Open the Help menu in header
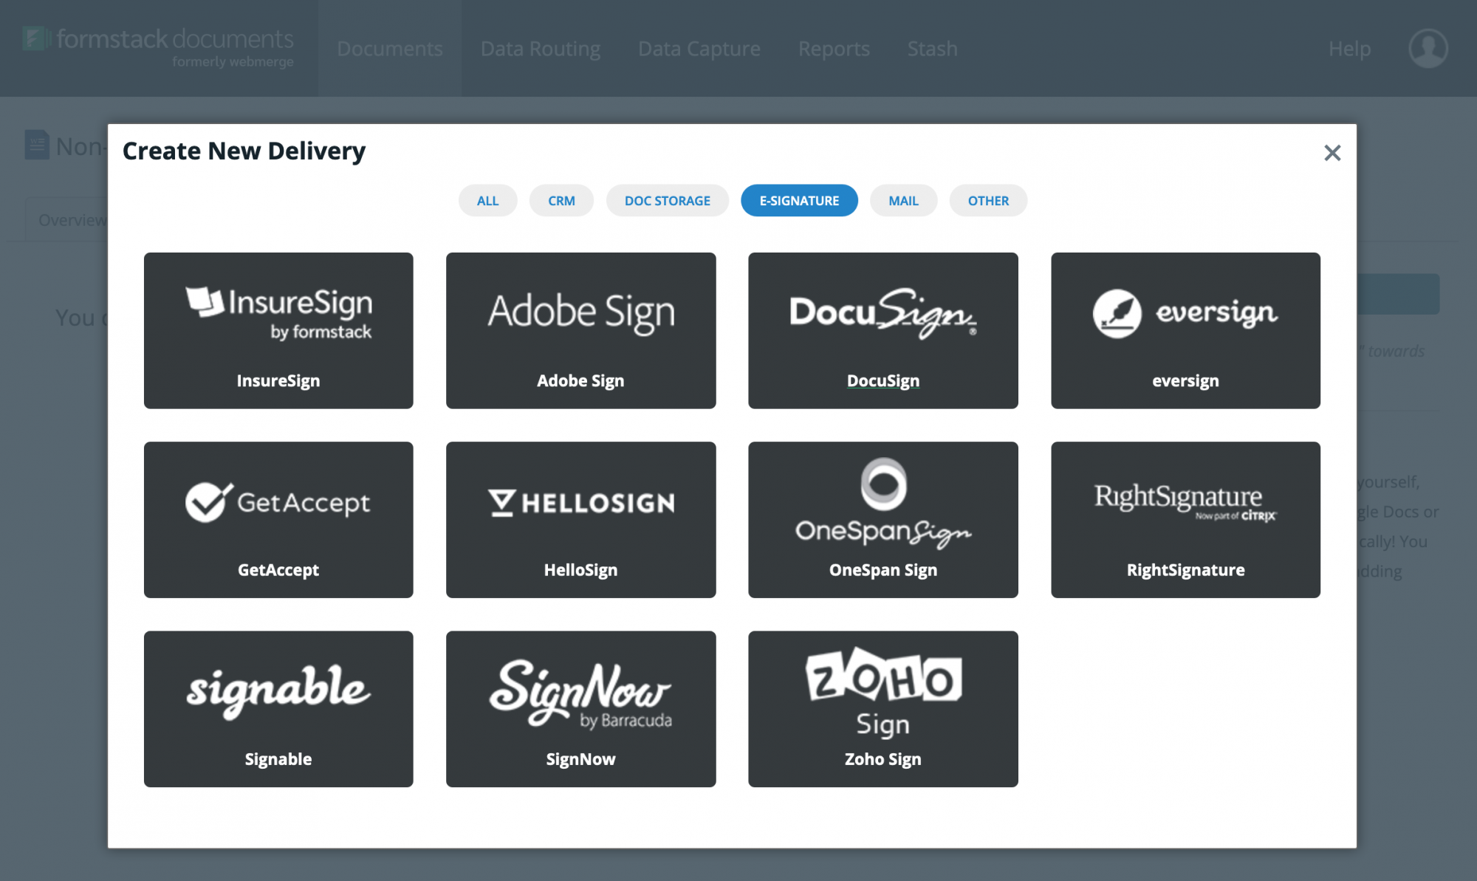This screenshot has height=881, width=1477. [x=1349, y=49]
